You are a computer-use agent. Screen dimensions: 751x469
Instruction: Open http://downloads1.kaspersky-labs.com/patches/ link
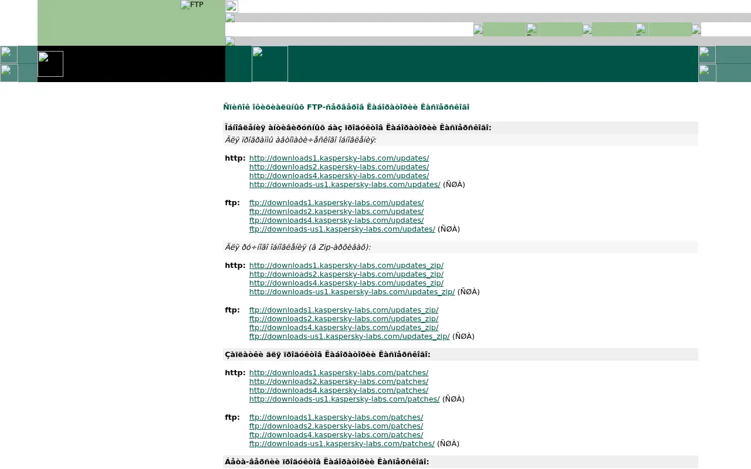tap(339, 373)
